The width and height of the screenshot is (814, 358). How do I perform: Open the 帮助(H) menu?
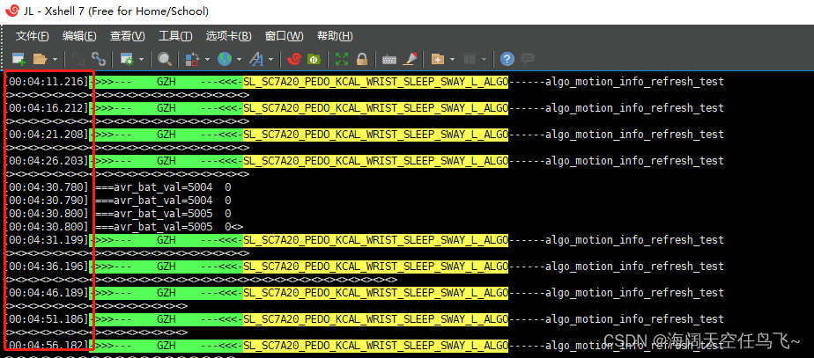(335, 36)
